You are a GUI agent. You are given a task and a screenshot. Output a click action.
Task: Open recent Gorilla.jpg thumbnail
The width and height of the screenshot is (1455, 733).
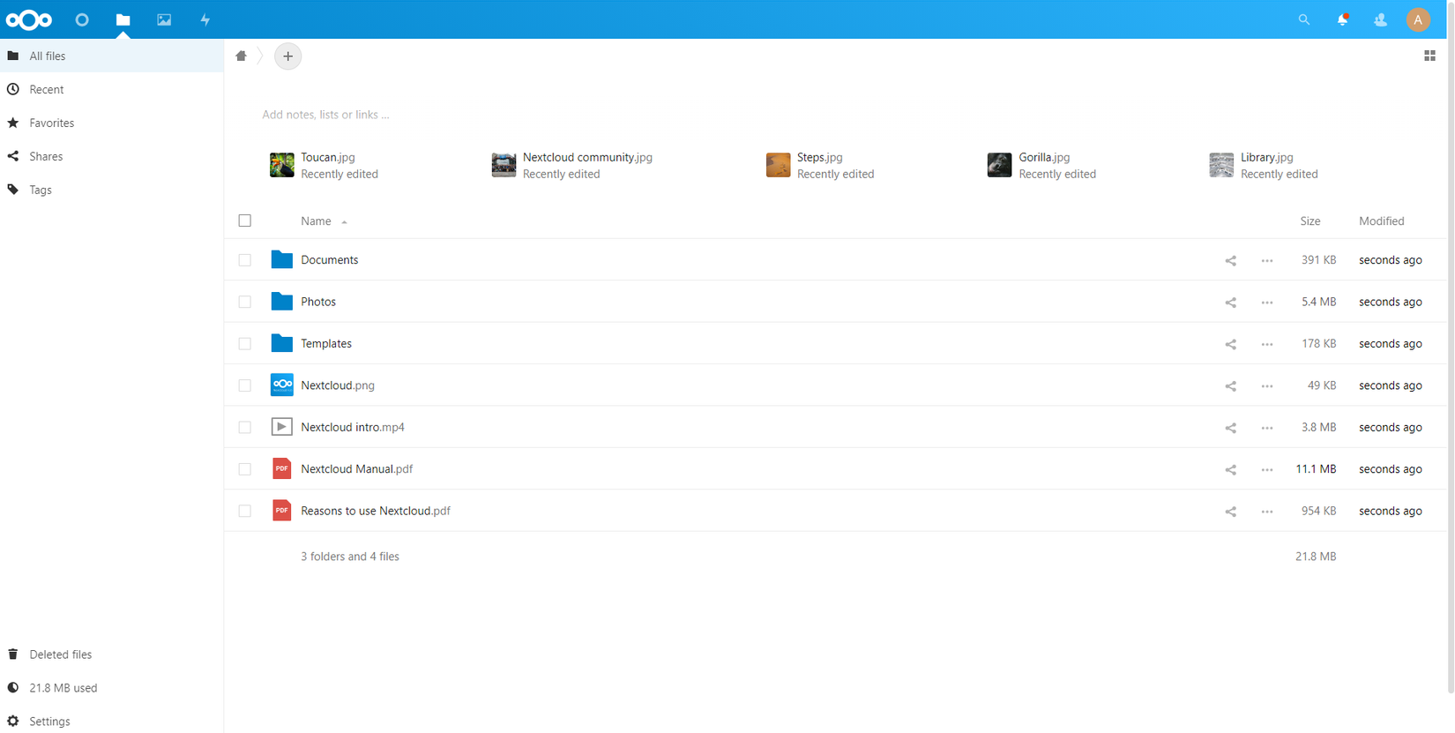pyautogui.click(x=999, y=165)
